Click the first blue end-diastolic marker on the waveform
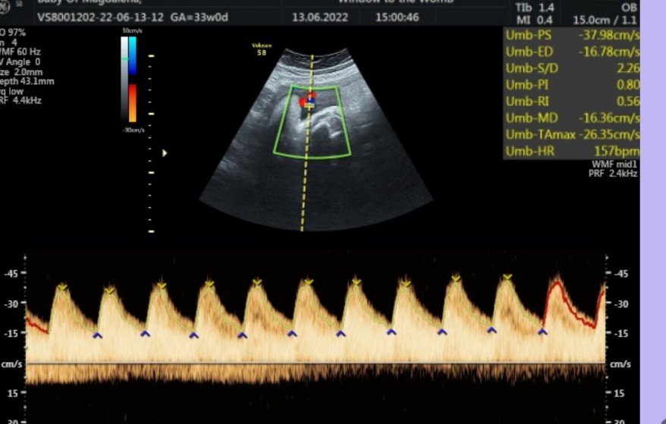 tap(98, 335)
